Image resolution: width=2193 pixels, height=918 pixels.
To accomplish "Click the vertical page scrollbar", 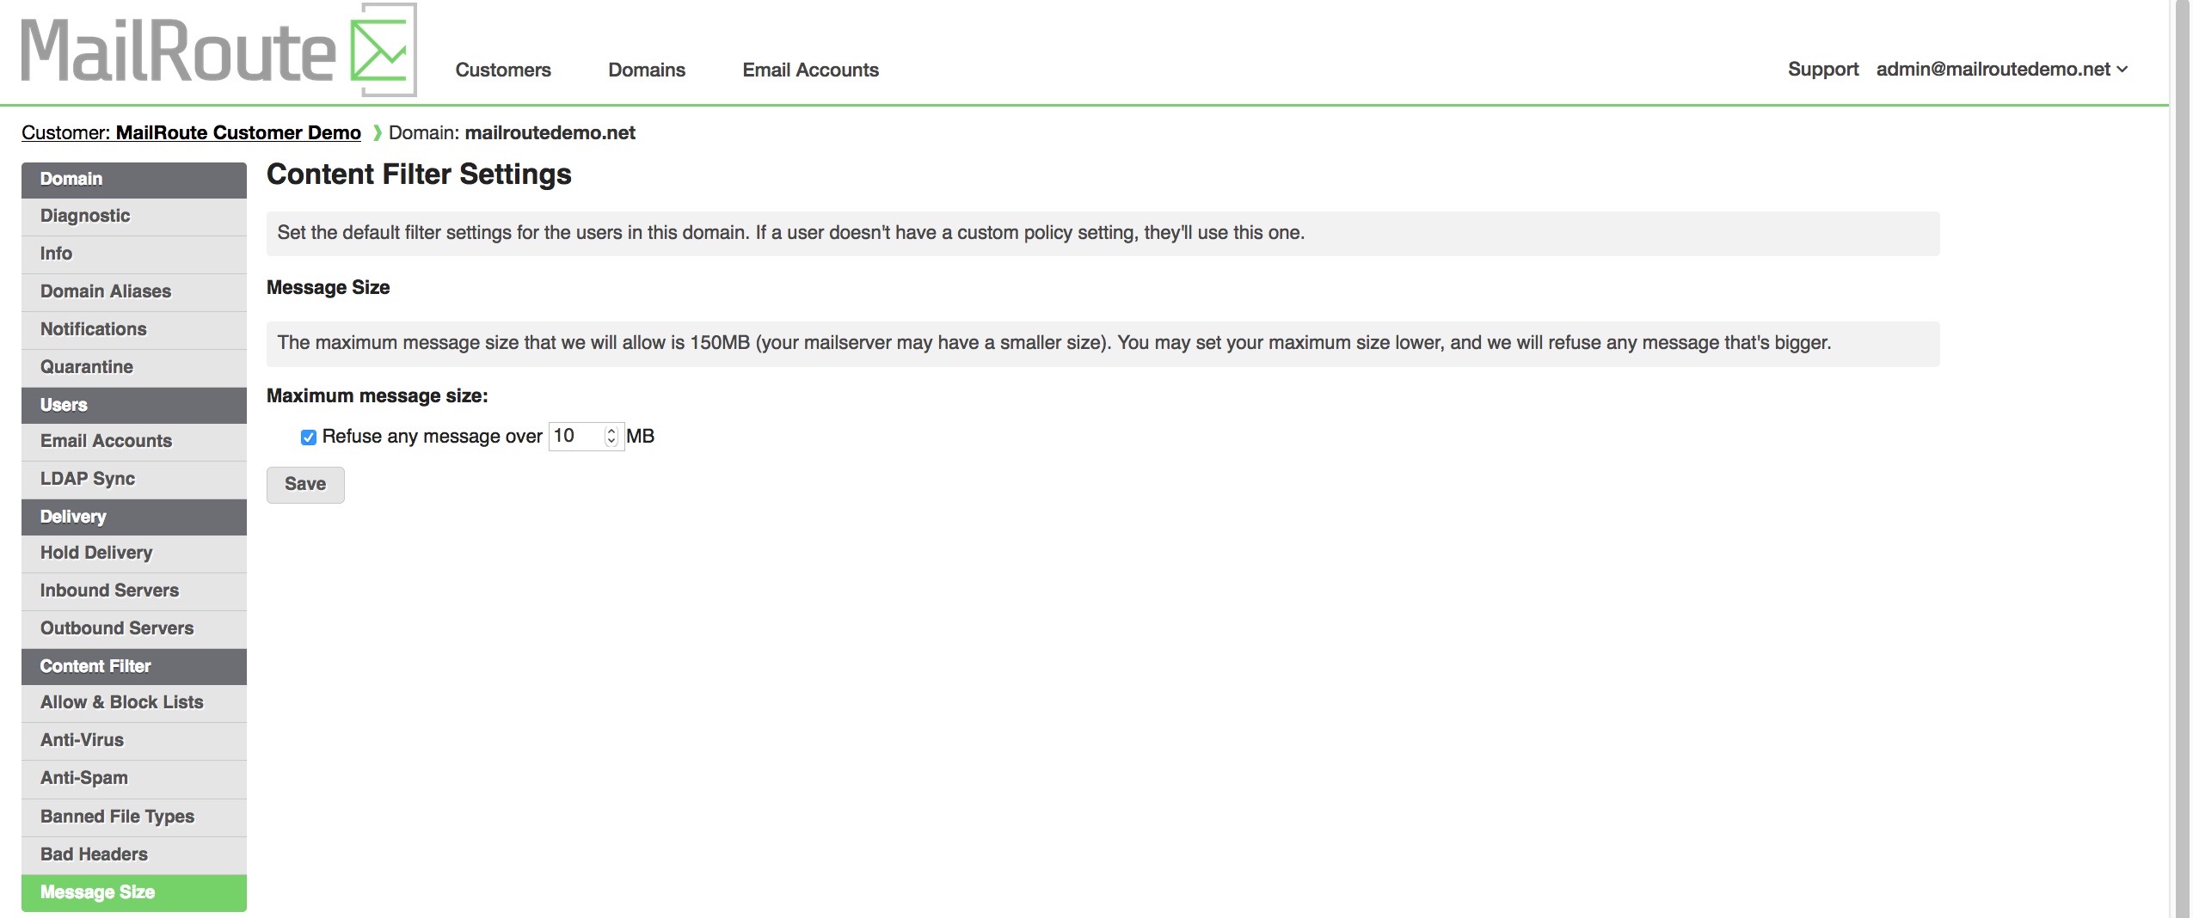I will pyautogui.click(x=2182, y=459).
